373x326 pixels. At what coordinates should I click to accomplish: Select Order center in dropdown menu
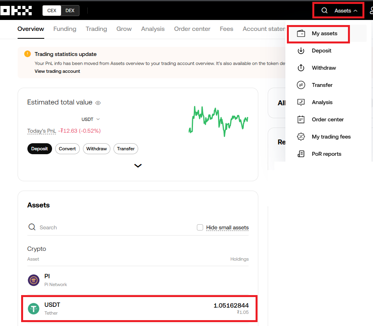pos(328,119)
